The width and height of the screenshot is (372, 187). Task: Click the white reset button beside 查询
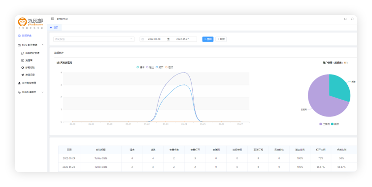click(x=221, y=39)
